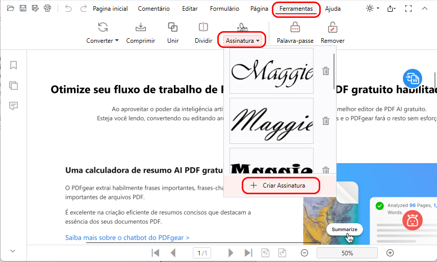Rotate page counterclockwise
437x262 pixels.
(265, 253)
